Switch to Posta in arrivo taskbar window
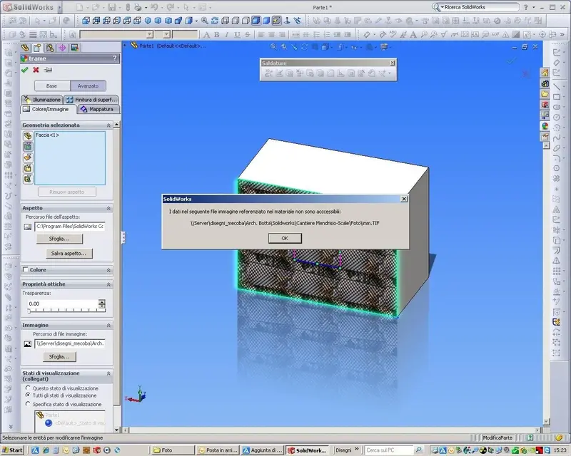 point(218,450)
